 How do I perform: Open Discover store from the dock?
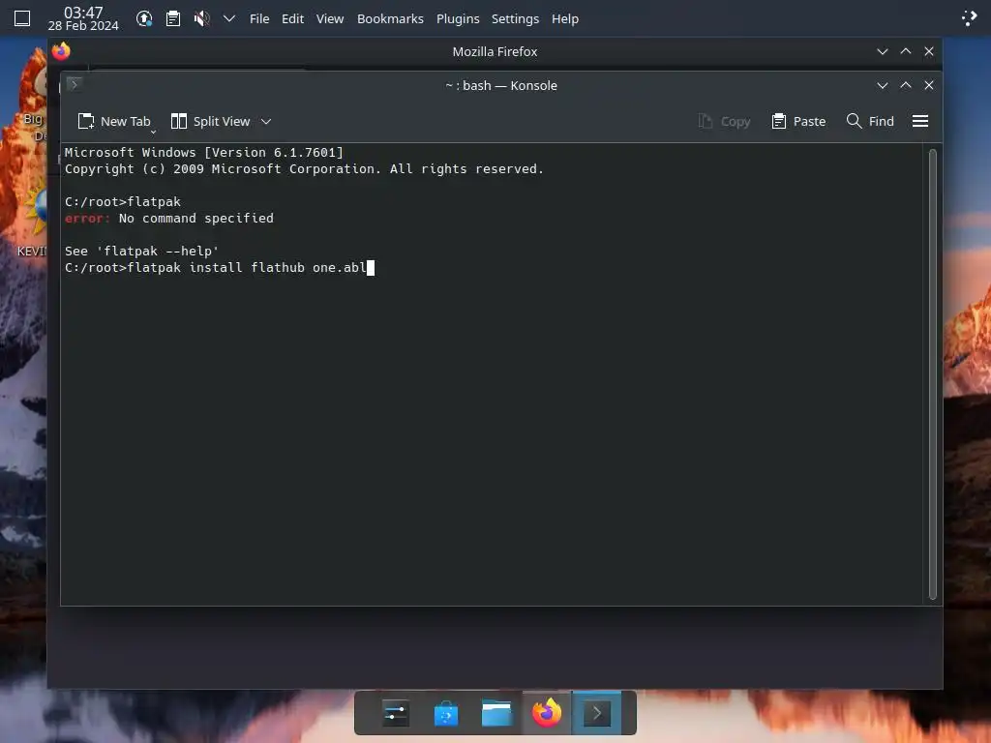(x=446, y=713)
